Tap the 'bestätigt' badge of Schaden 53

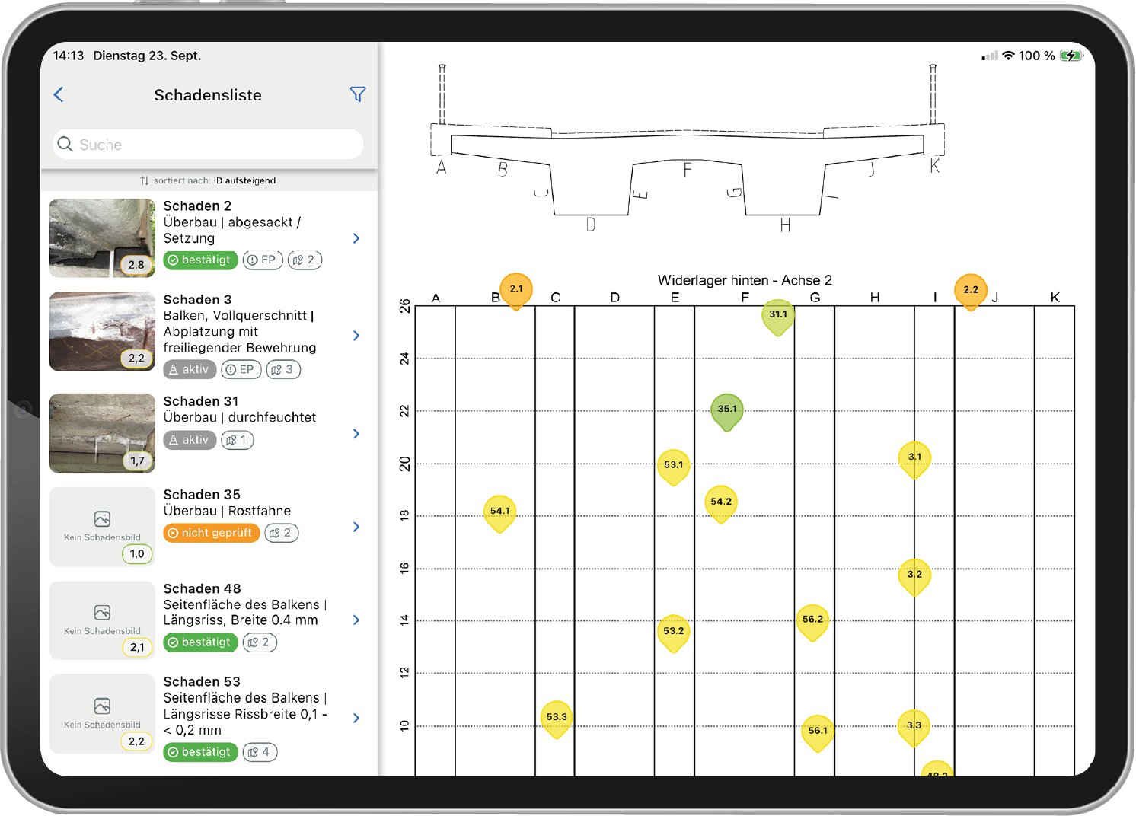(200, 752)
